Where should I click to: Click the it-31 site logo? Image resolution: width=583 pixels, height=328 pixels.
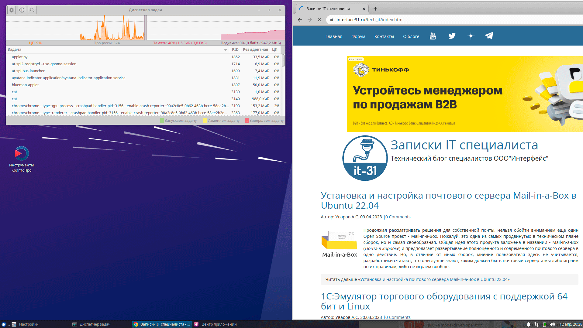365,158
